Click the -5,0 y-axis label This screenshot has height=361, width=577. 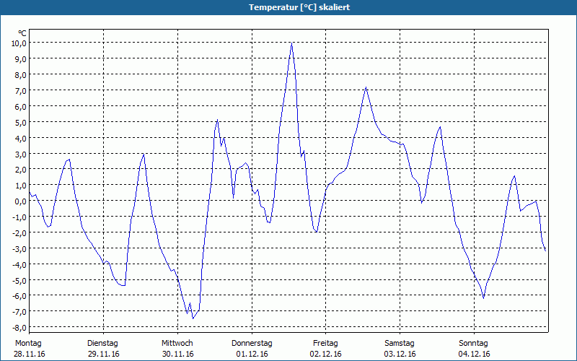coord(19,280)
